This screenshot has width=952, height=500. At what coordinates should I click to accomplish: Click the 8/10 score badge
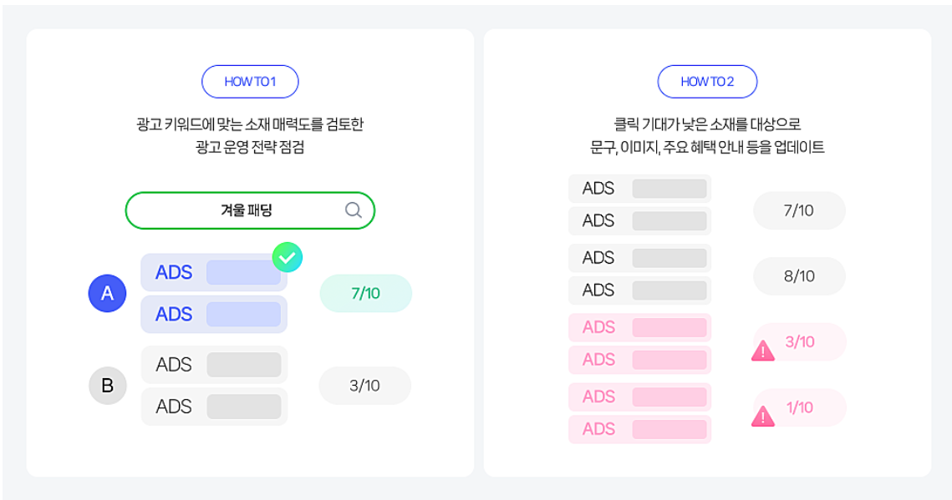point(799,276)
